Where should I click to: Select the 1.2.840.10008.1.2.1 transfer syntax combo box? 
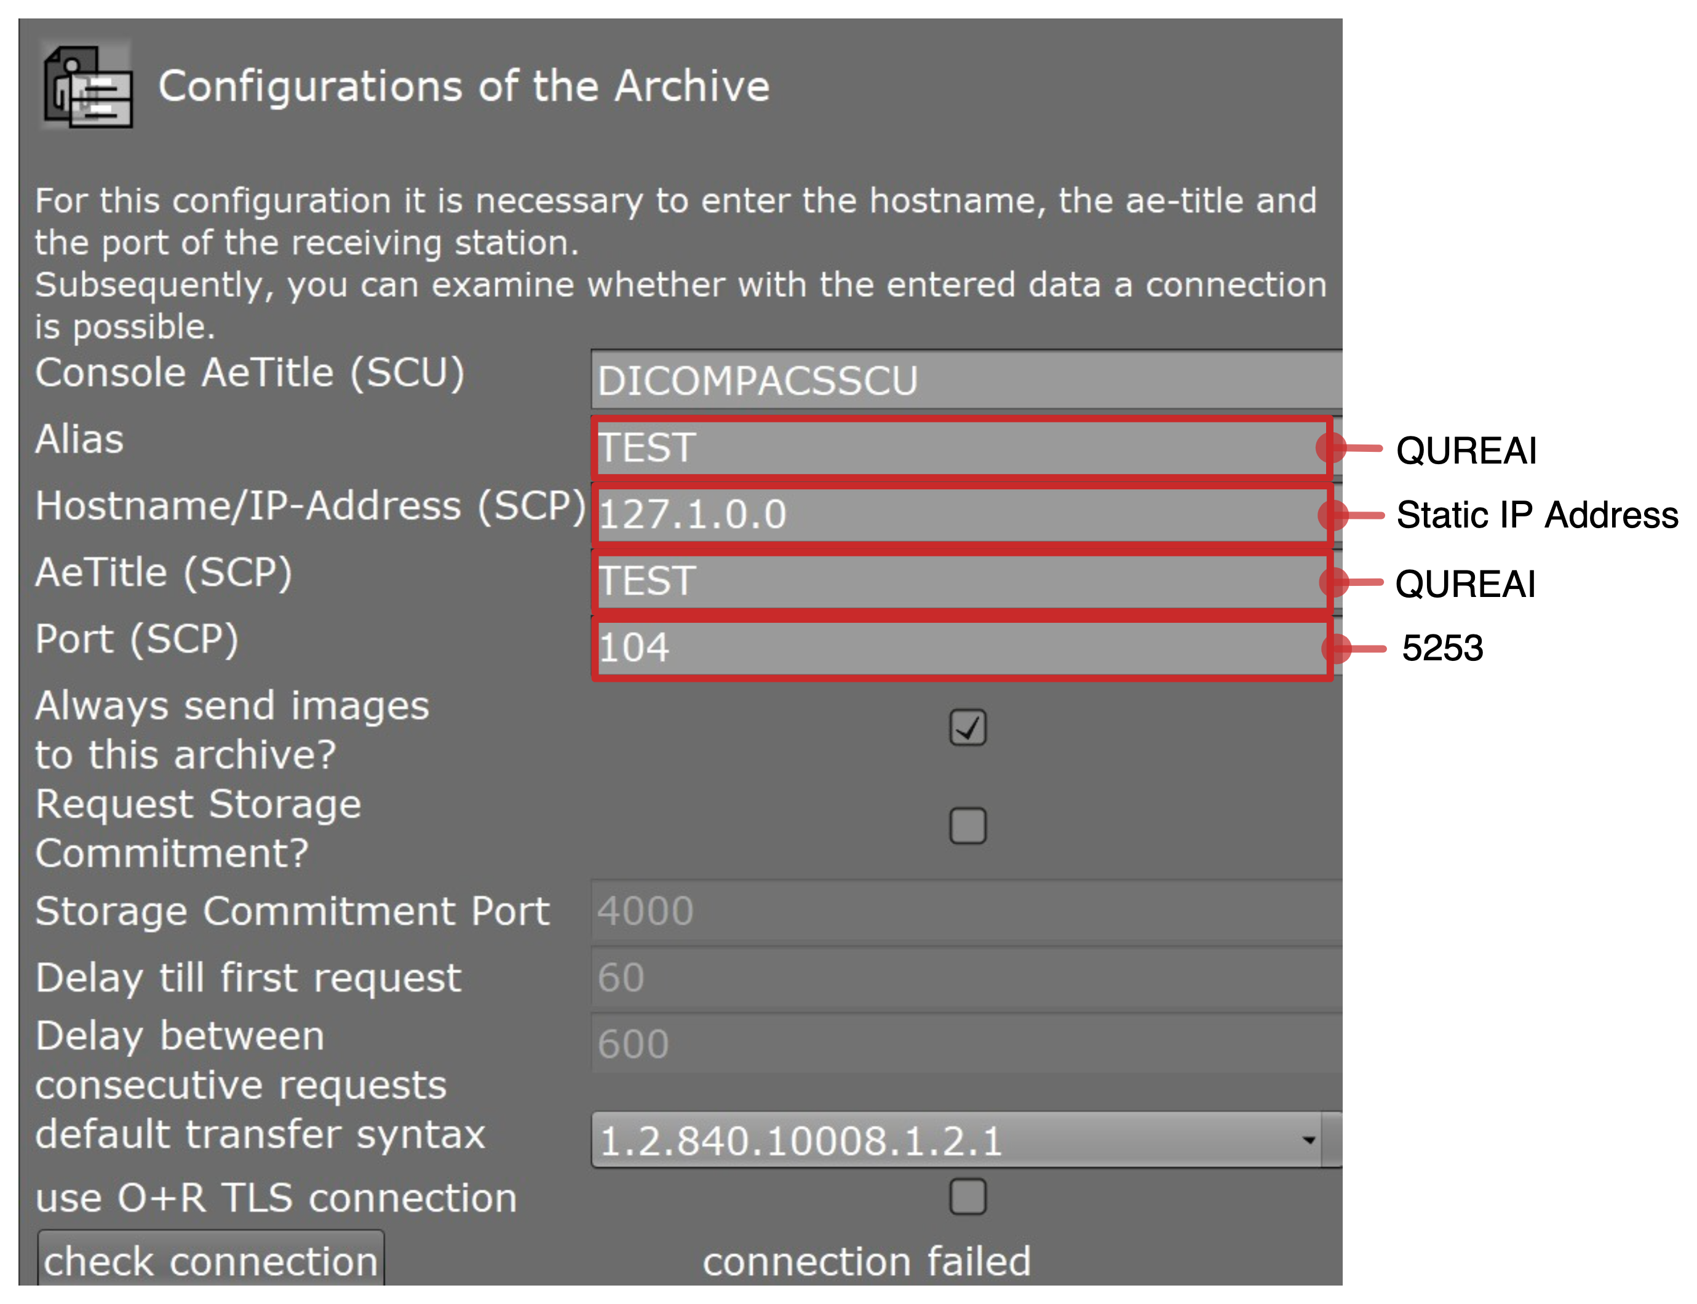(966, 1139)
